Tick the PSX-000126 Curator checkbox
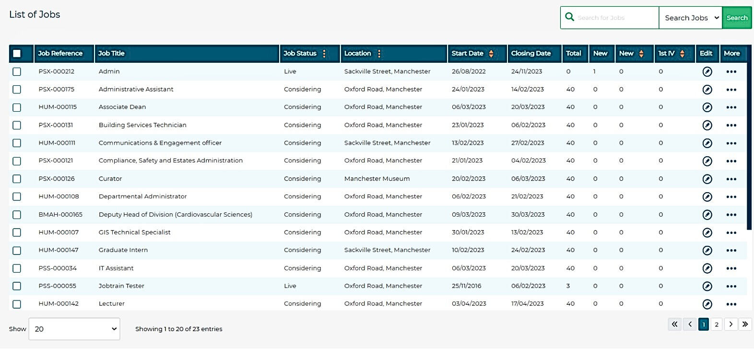The image size is (754, 358). tap(17, 179)
